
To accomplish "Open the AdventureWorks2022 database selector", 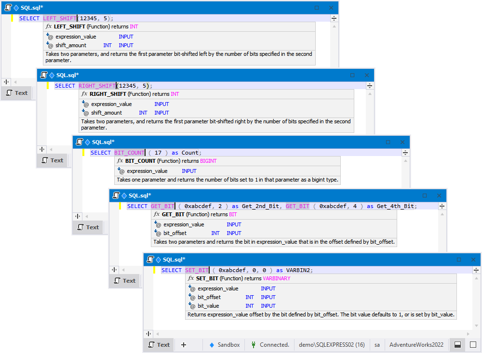I will [416, 345].
